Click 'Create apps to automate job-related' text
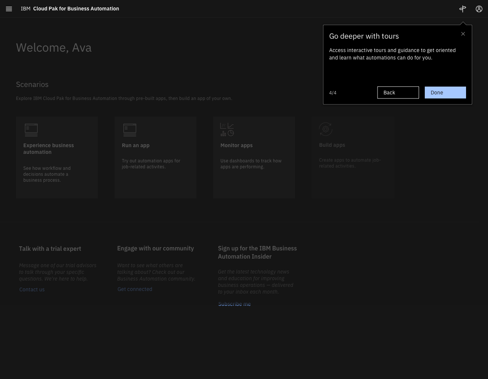The height and width of the screenshot is (379, 488). (x=350, y=163)
